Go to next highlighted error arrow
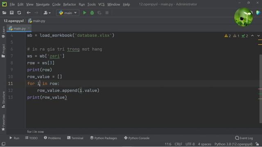262x147 pixels. pos(258,36)
